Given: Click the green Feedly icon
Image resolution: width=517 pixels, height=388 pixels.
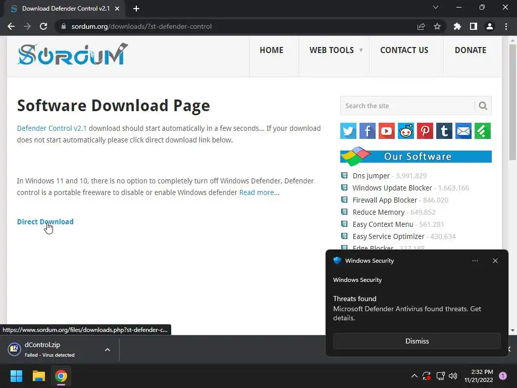Looking at the screenshot, I should coord(483,131).
